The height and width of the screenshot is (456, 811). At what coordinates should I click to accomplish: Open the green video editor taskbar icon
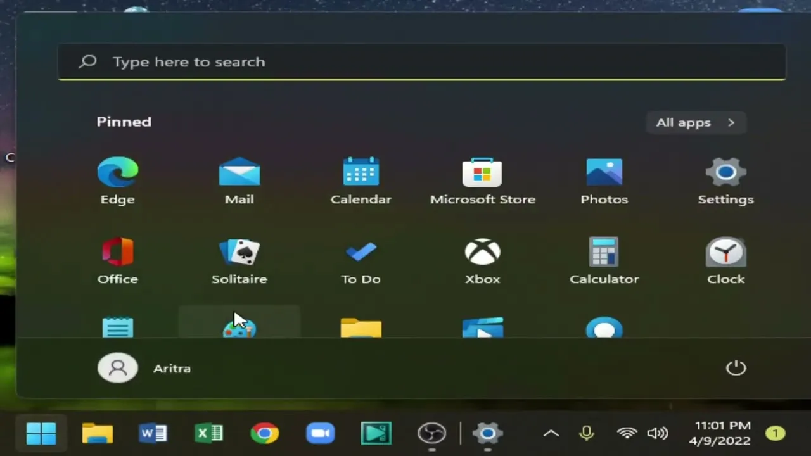(376, 434)
